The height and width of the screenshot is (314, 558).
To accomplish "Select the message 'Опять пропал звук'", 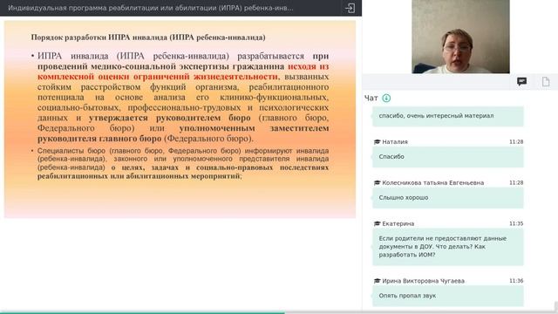I will (447, 297).
